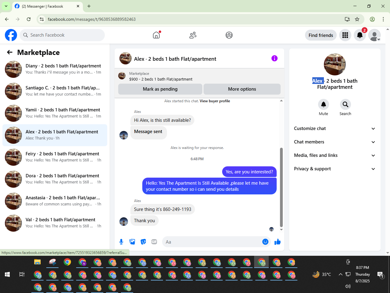Screen dimensions: 390x293
Task: Open Windows Start menu
Action: [7, 274]
